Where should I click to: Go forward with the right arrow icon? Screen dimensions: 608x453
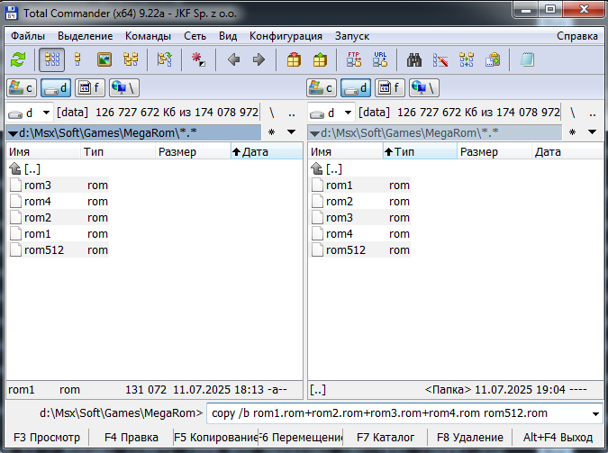pyautogui.click(x=259, y=59)
